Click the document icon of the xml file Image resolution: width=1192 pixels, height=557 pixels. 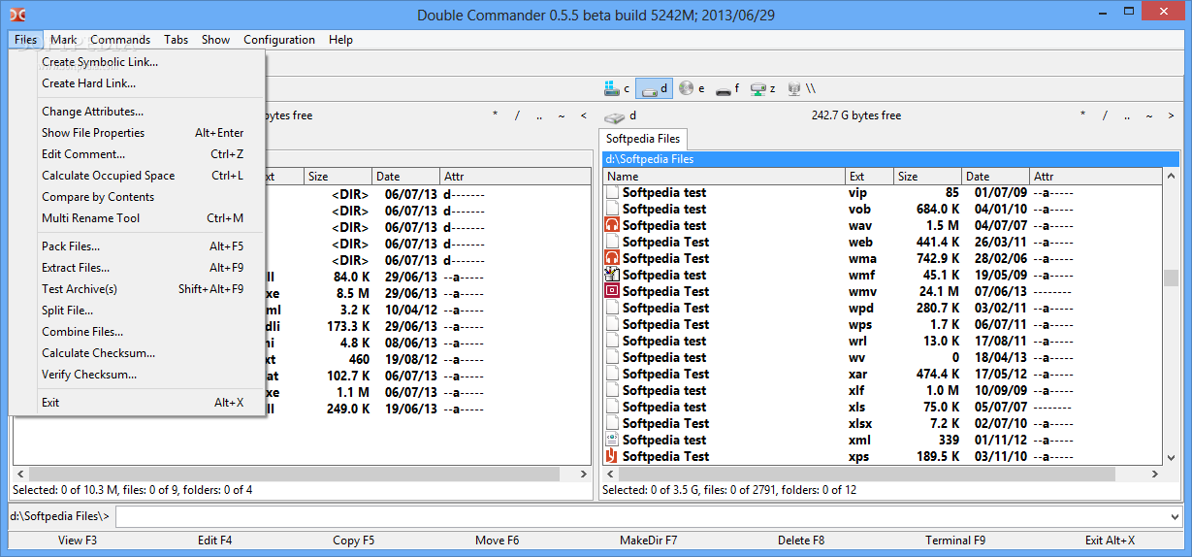612,440
